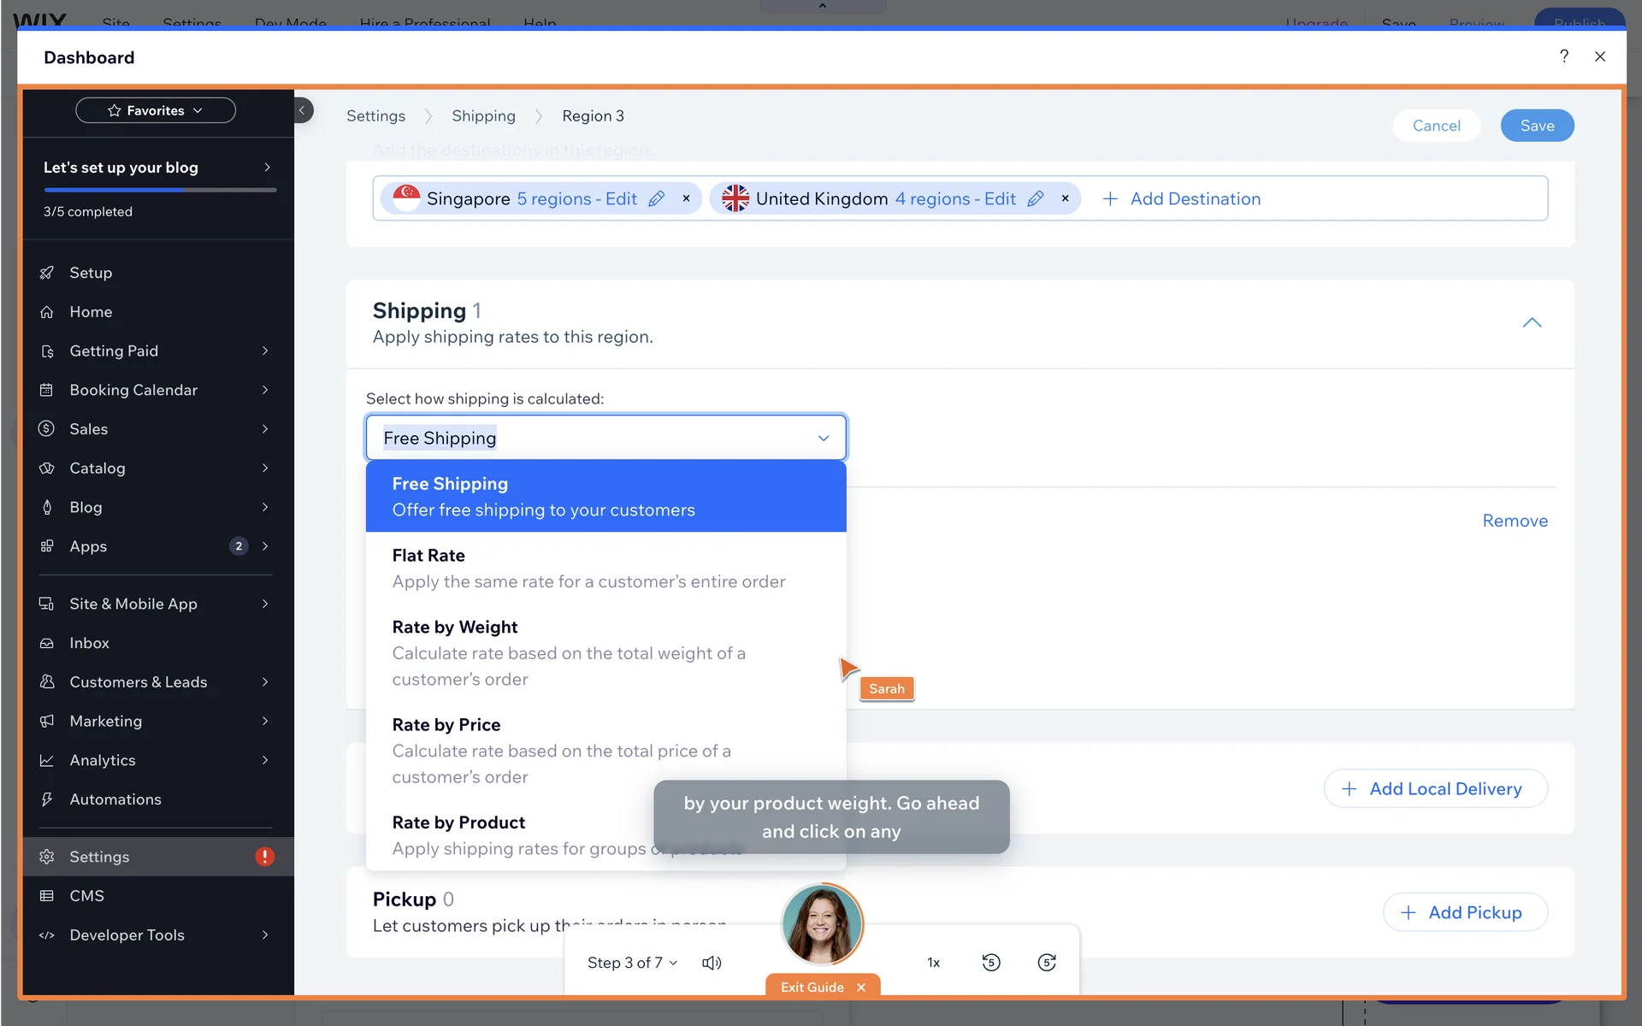
Task: Open the dashboard help question mark
Action: (x=1563, y=56)
